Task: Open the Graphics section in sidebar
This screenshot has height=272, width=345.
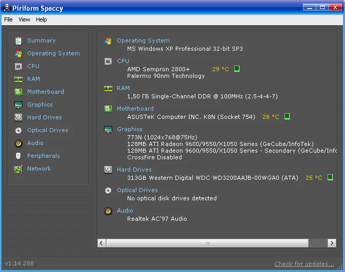Action: click(40, 104)
